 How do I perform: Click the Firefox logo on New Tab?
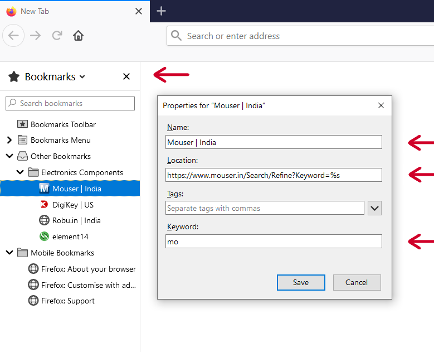point(11,11)
